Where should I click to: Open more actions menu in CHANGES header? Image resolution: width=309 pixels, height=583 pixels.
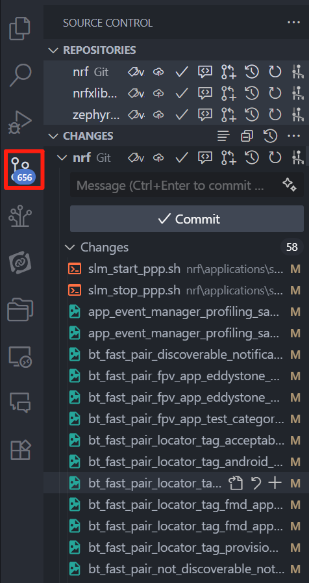click(293, 136)
